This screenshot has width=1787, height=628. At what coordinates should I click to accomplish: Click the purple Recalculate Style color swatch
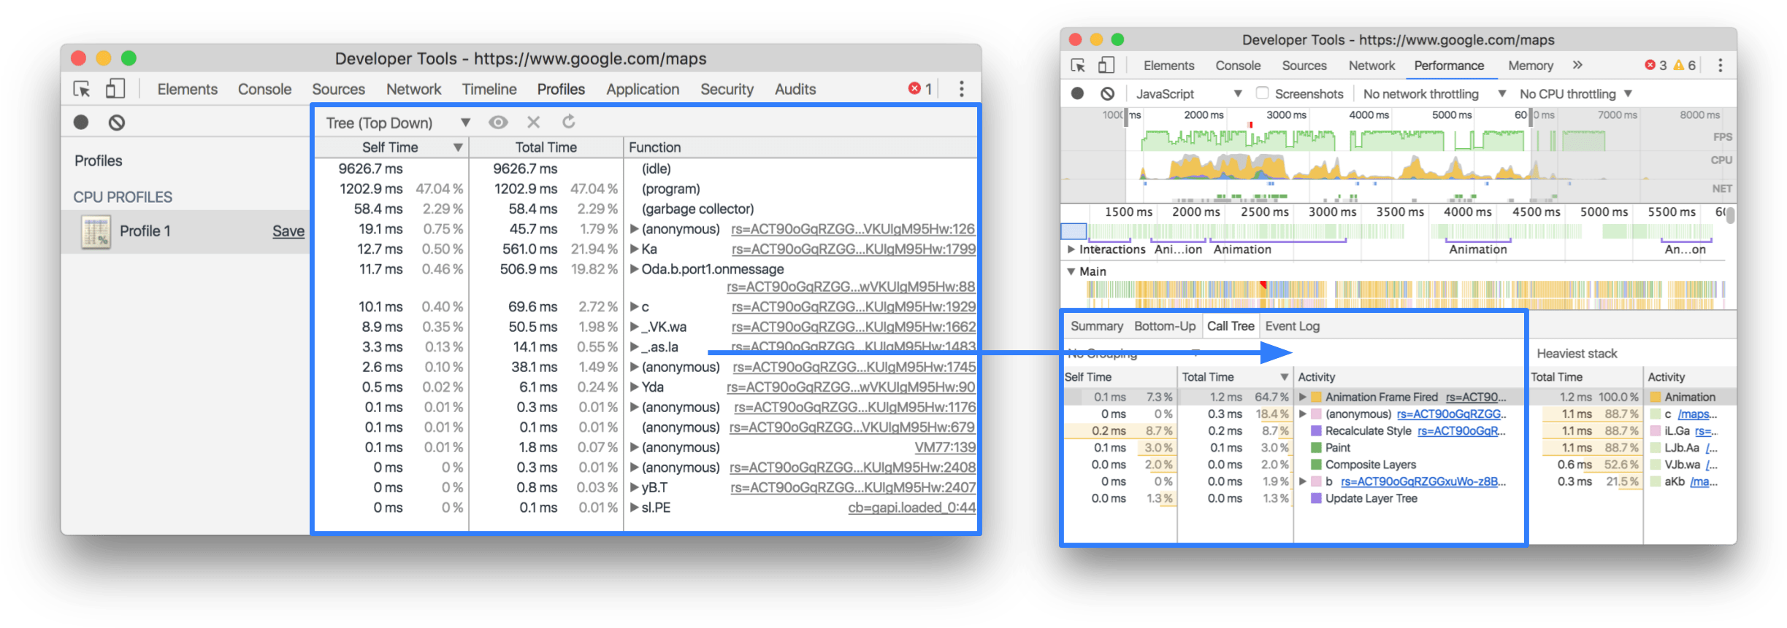[x=1316, y=431]
